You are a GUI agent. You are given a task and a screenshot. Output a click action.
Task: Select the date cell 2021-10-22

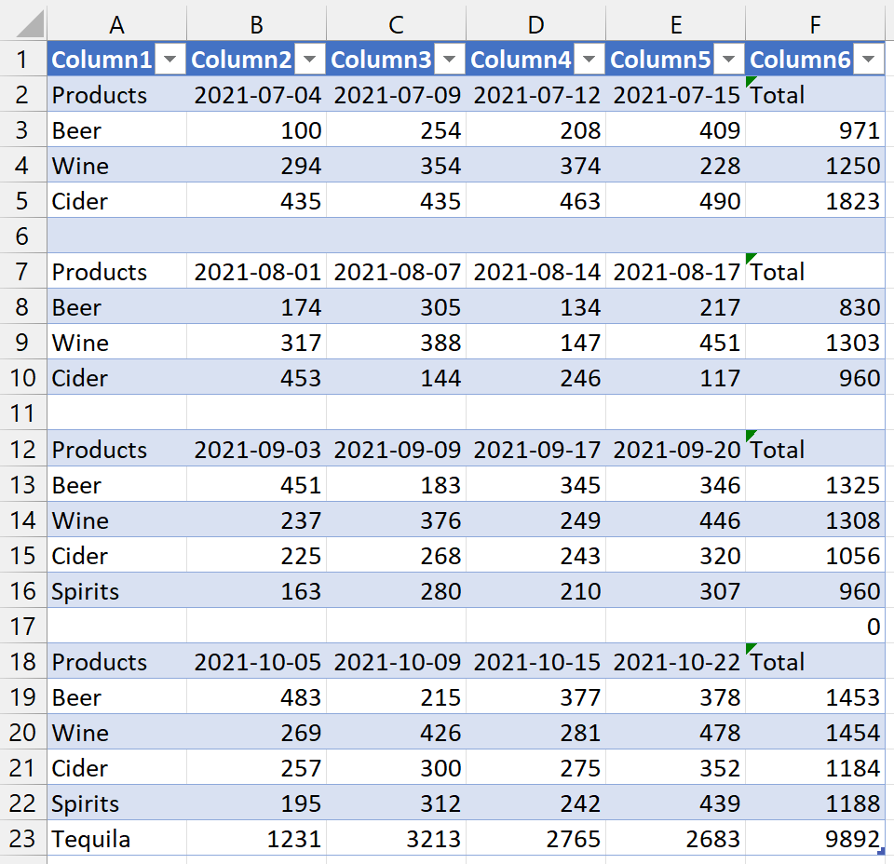[676, 661]
